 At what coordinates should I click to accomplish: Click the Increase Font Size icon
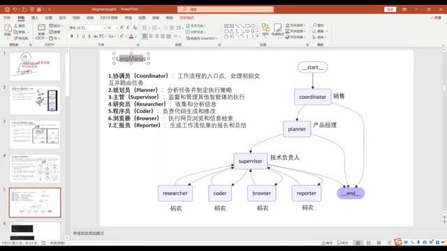(x=122, y=28)
